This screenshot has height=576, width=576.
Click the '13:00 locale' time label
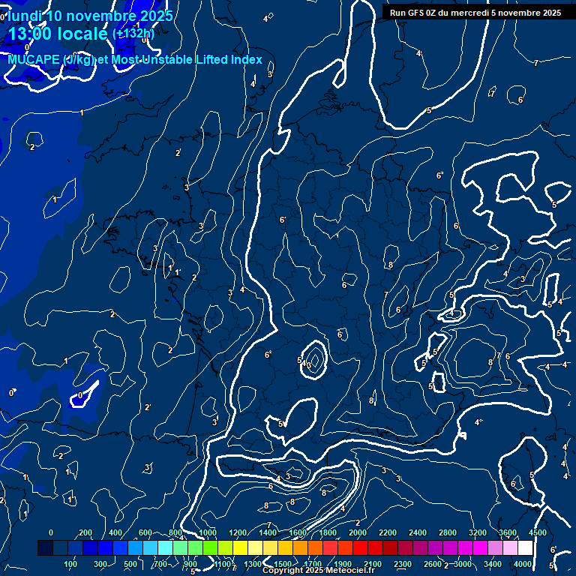coord(58,34)
